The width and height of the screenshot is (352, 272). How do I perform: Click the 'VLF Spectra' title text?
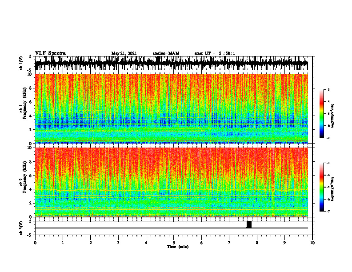(50, 53)
